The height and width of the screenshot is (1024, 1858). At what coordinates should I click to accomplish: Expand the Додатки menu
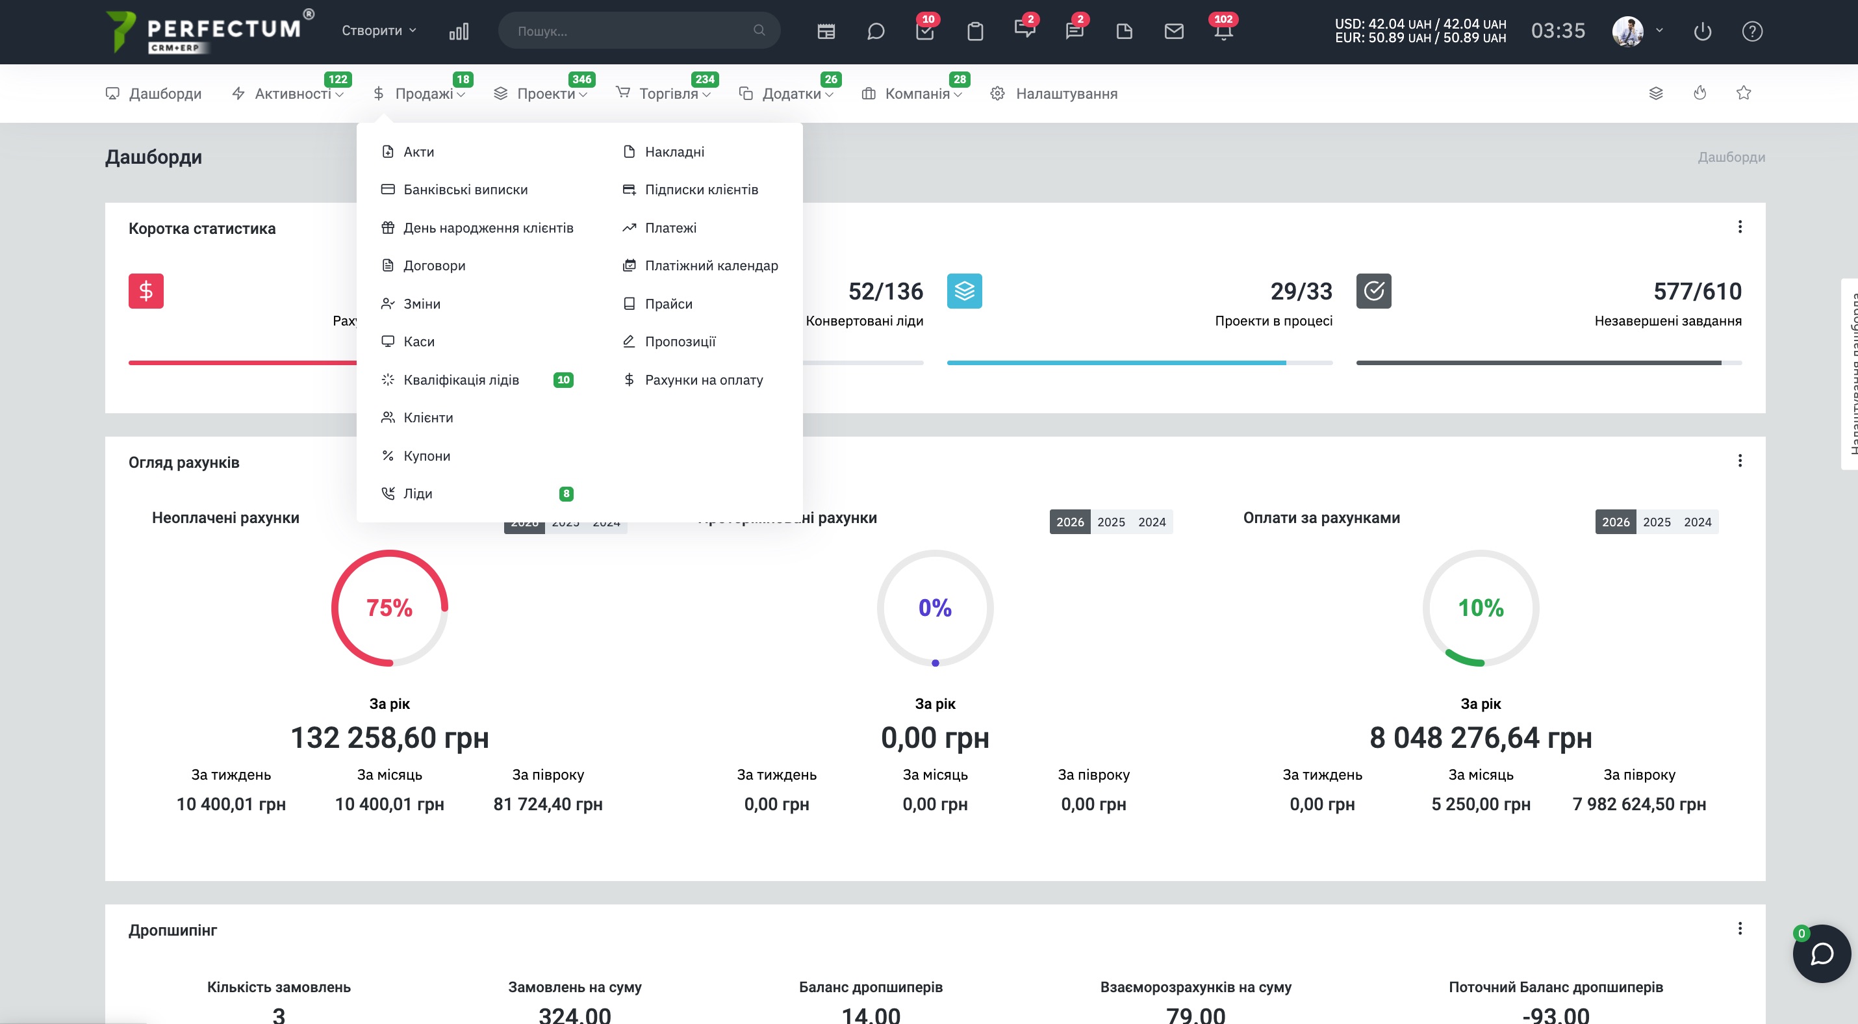tap(786, 93)
